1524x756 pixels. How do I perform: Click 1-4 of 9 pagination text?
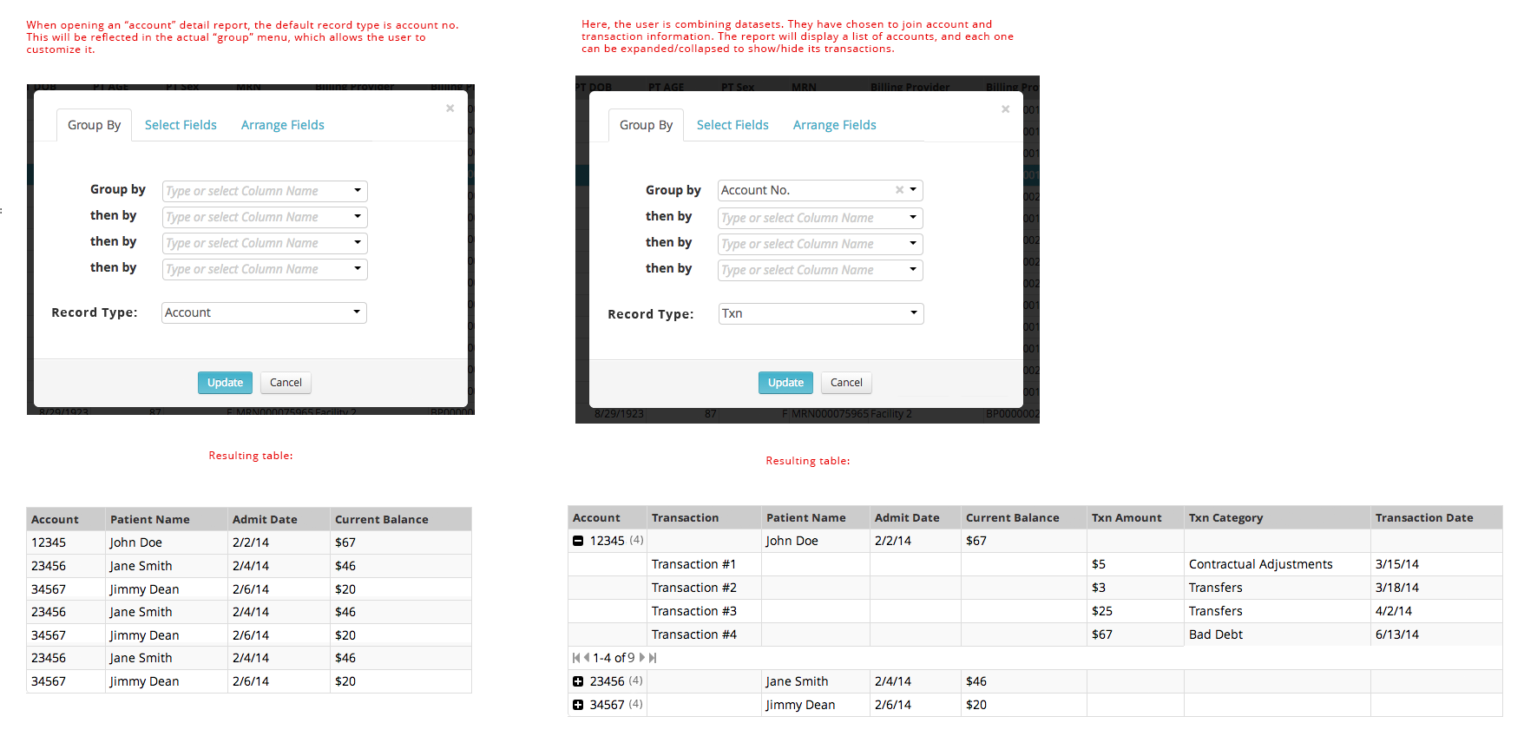(614, 658)
